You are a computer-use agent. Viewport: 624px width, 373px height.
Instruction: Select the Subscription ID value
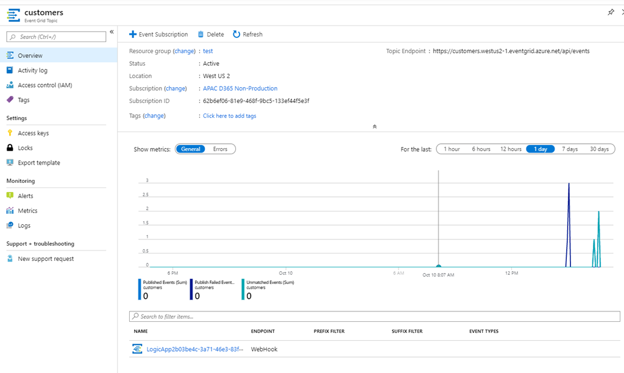256,101
